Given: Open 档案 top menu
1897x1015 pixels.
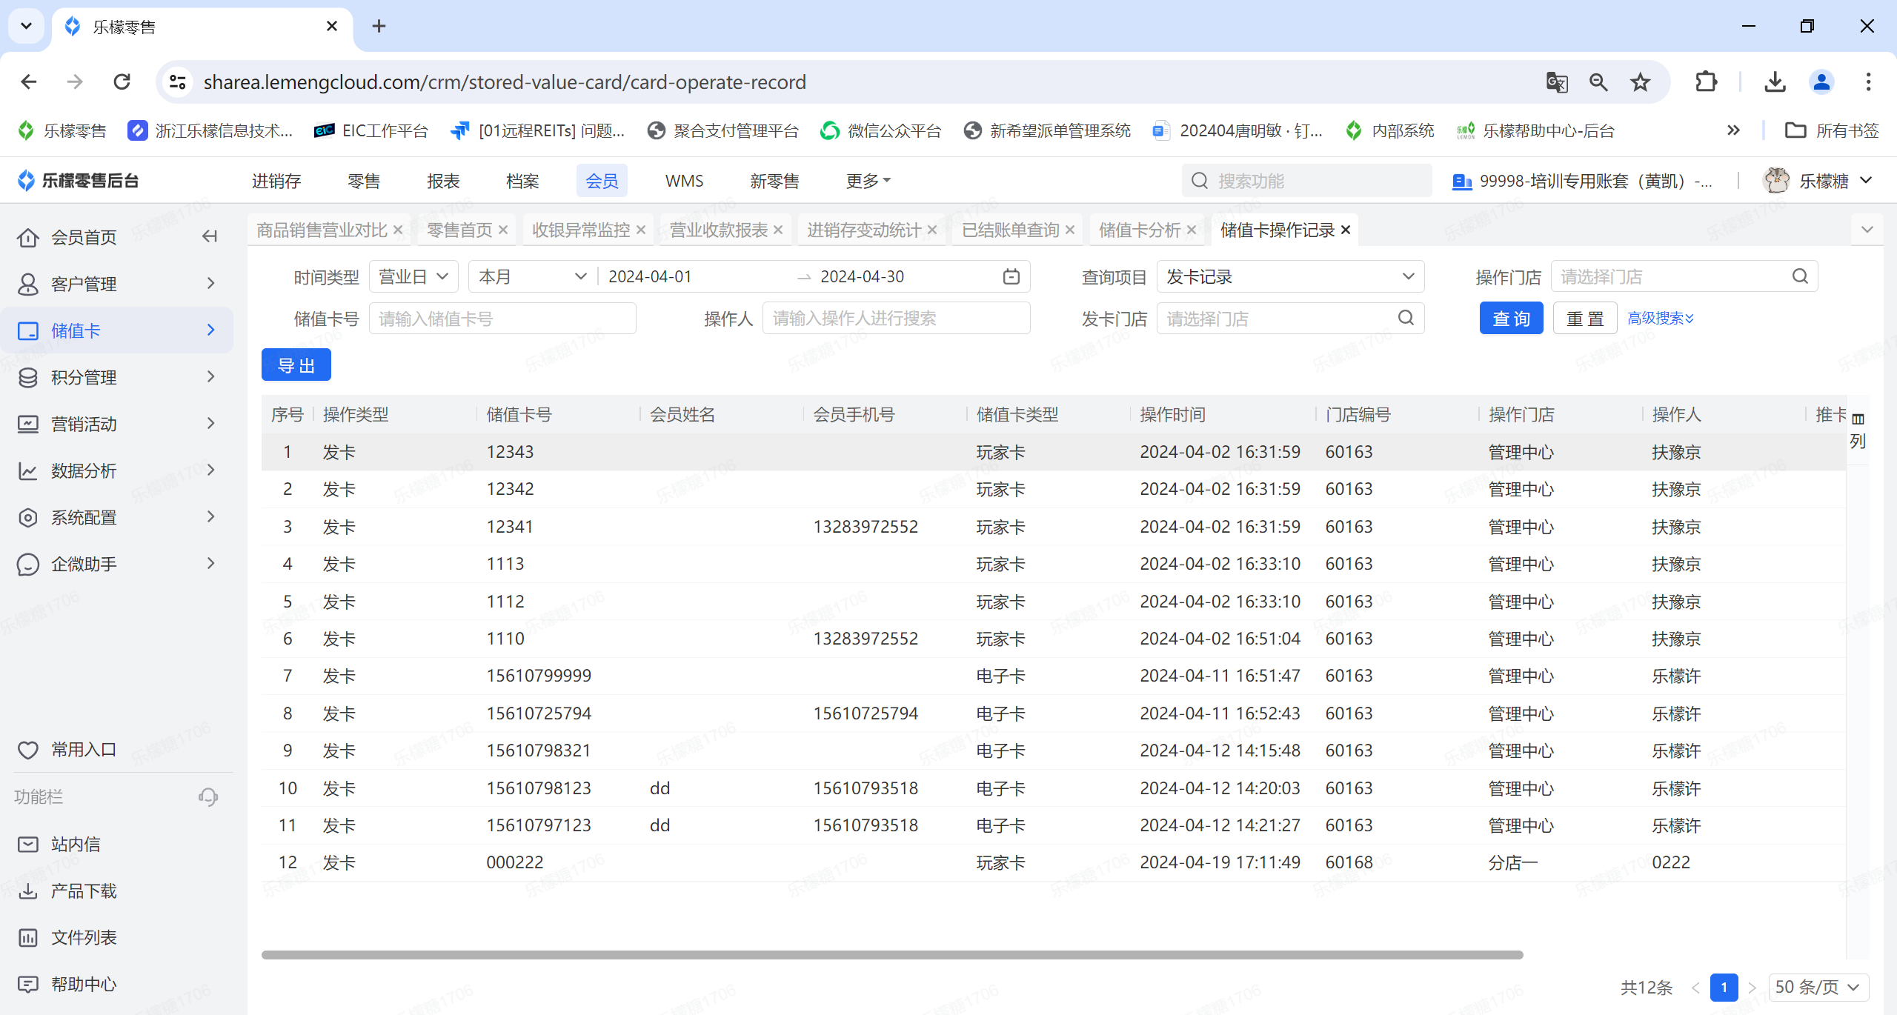Looking at the screenshot, I should coord(522,181).
